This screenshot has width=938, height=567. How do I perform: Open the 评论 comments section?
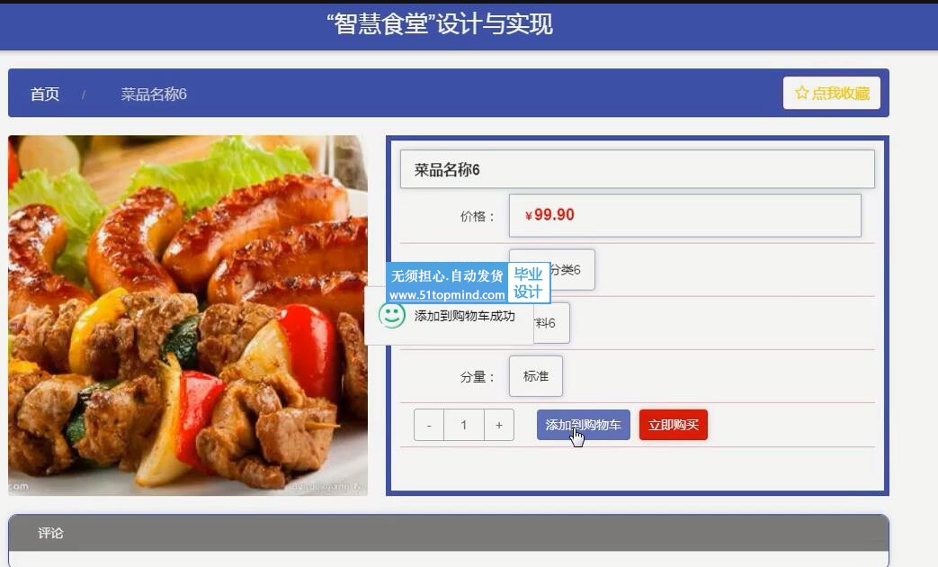coord(50,533)
